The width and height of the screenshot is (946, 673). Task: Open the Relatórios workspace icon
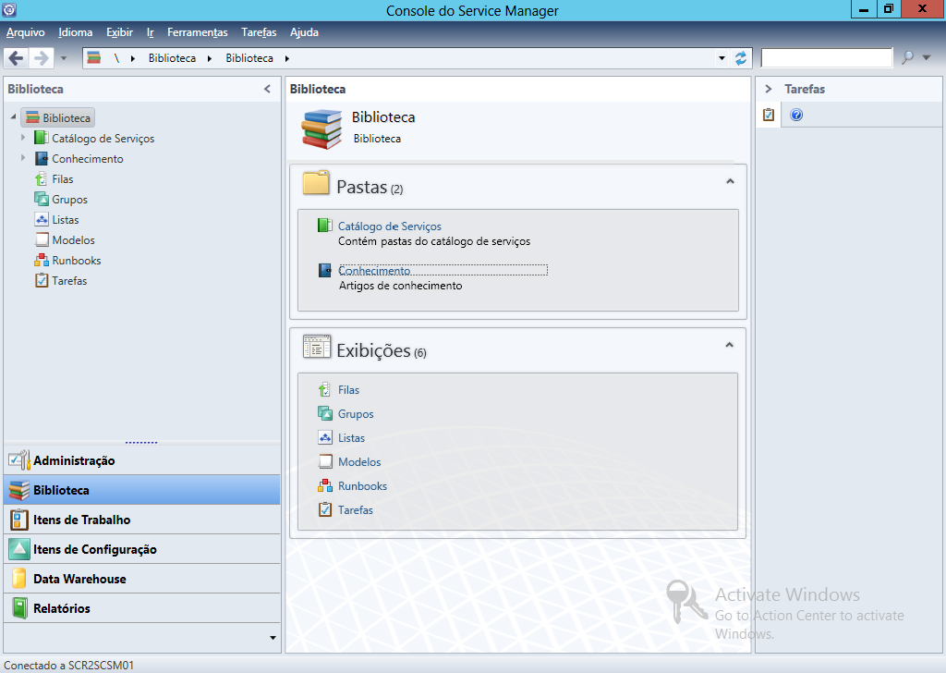click(20, 607)
